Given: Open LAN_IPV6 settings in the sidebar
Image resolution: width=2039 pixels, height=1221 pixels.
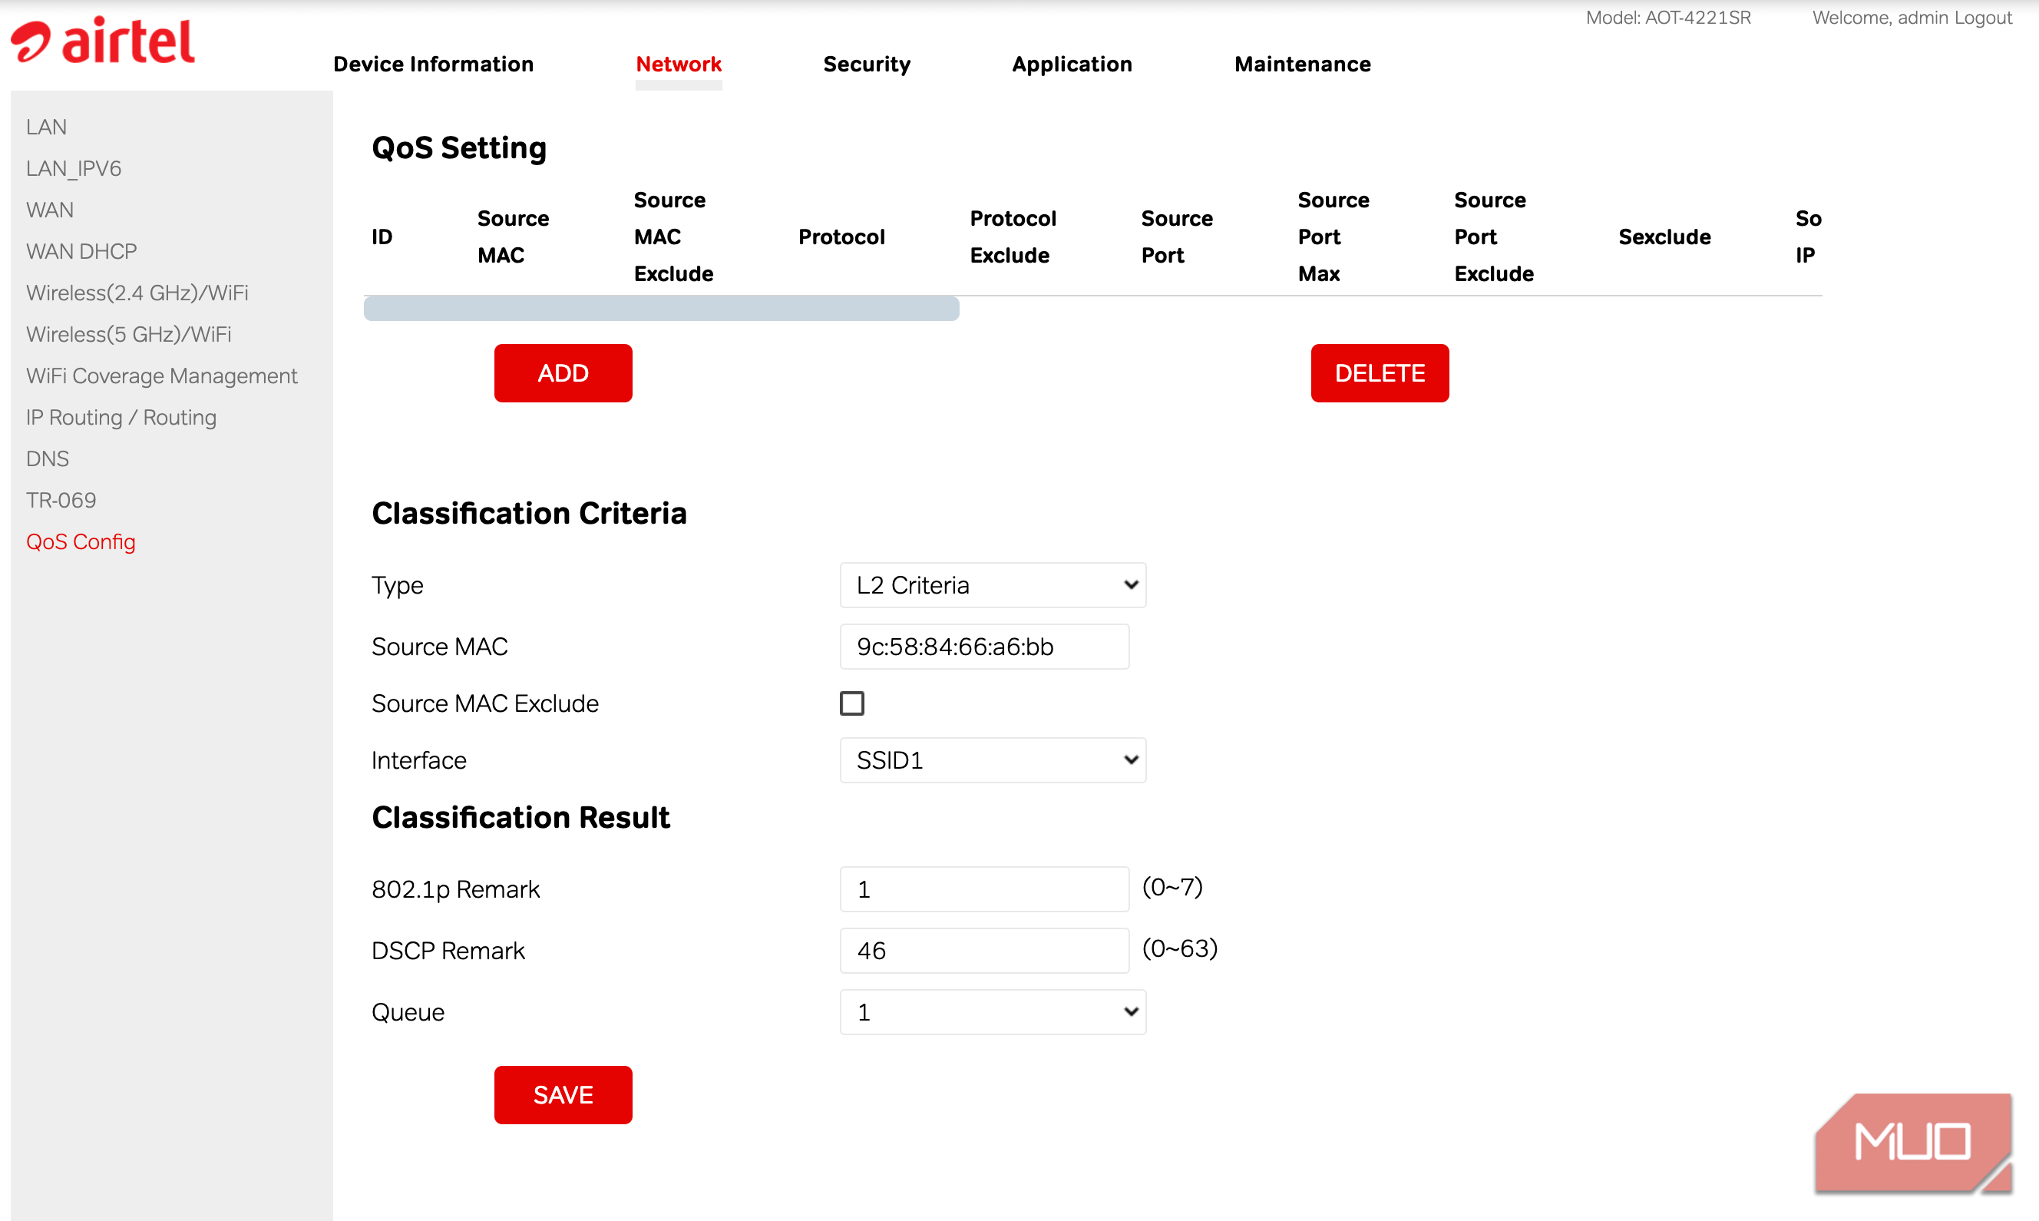Looking at the screenshot, I should [x=73, y=168].
